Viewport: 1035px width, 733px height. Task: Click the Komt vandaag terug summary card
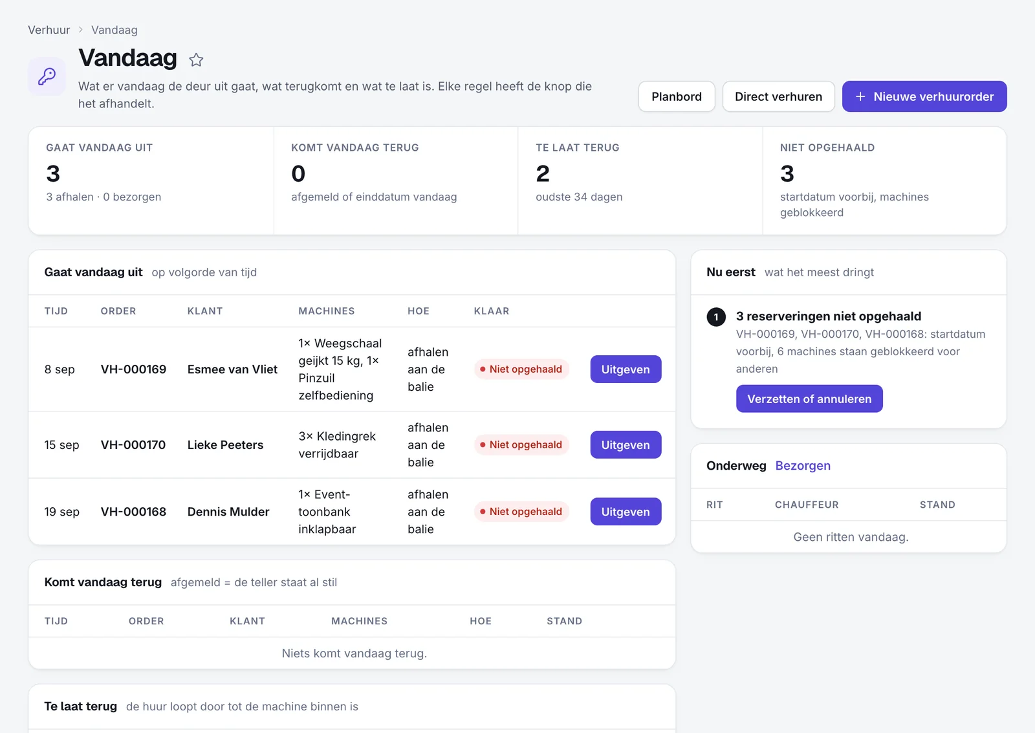point(396,181)
